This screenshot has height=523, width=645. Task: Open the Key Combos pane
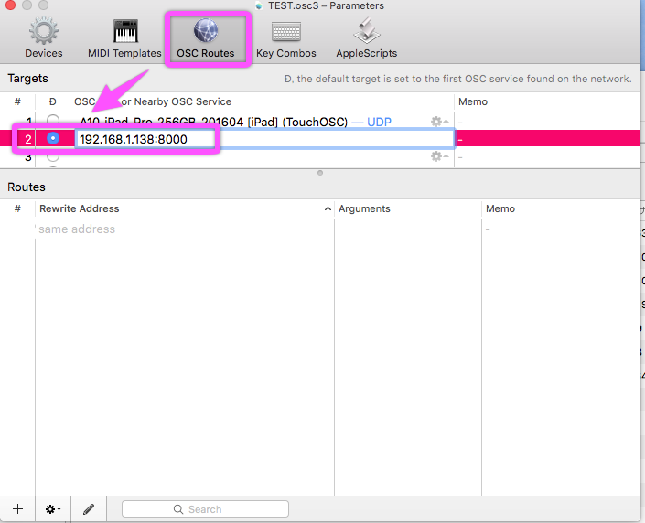285,38
